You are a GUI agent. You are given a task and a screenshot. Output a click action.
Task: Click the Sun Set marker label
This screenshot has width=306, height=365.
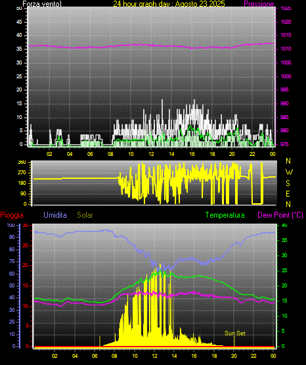pos(235,333)
